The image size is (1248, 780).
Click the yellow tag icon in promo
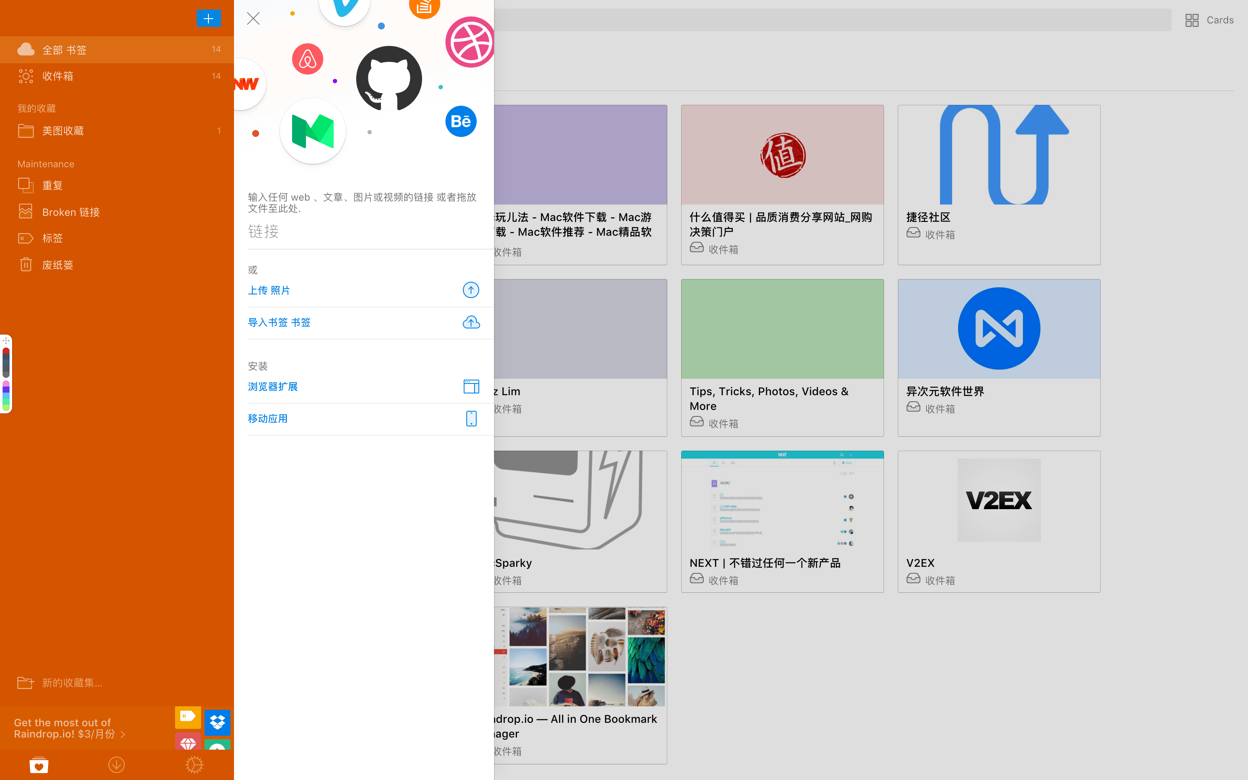[188, 717]
